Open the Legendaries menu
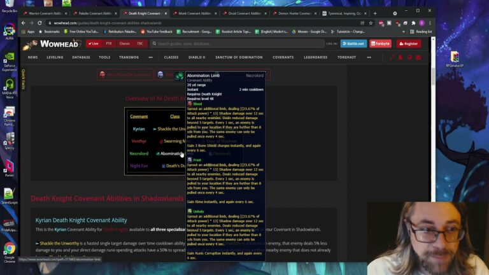This screenshot has width=489, height=275. [x=316, y=57]
